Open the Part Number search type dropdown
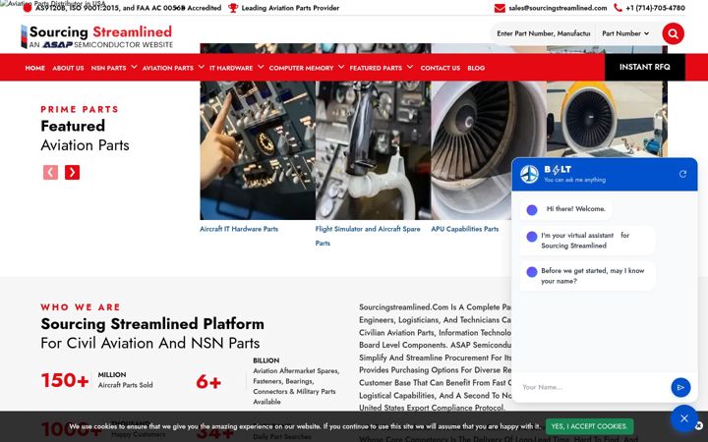This screenshot has width=708, height=442. [625, 33]
